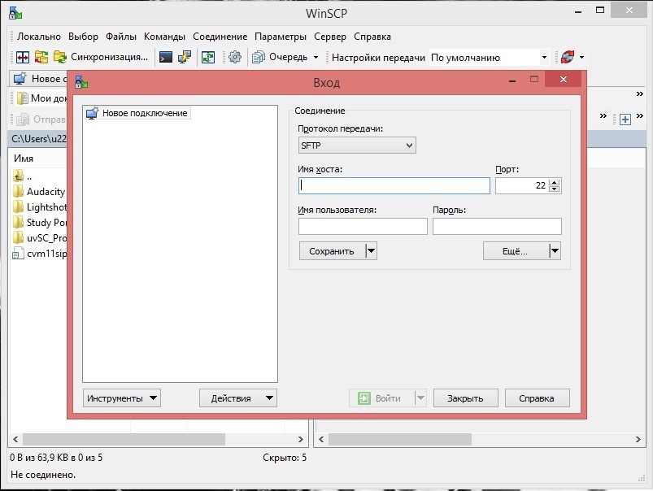Open the terminal console icon

[x=166, y=57]
